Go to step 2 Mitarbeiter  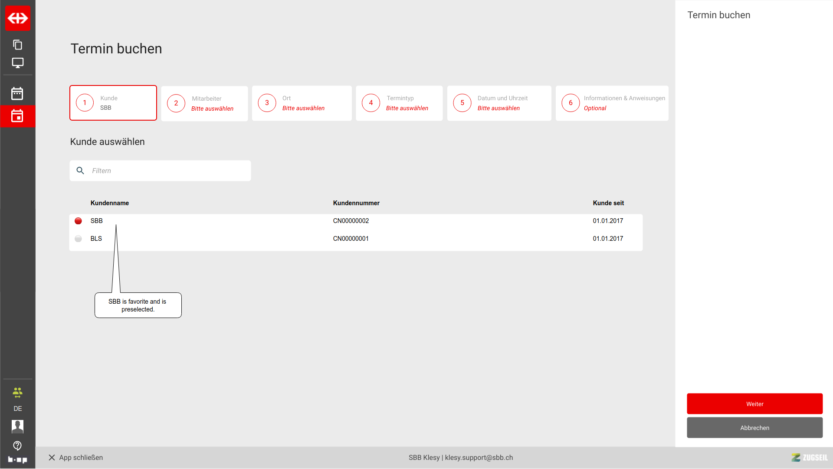tap(204, 103)
